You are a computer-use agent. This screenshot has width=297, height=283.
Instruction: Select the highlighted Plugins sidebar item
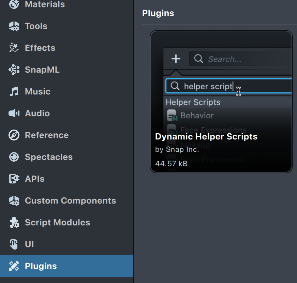(66, 266)
